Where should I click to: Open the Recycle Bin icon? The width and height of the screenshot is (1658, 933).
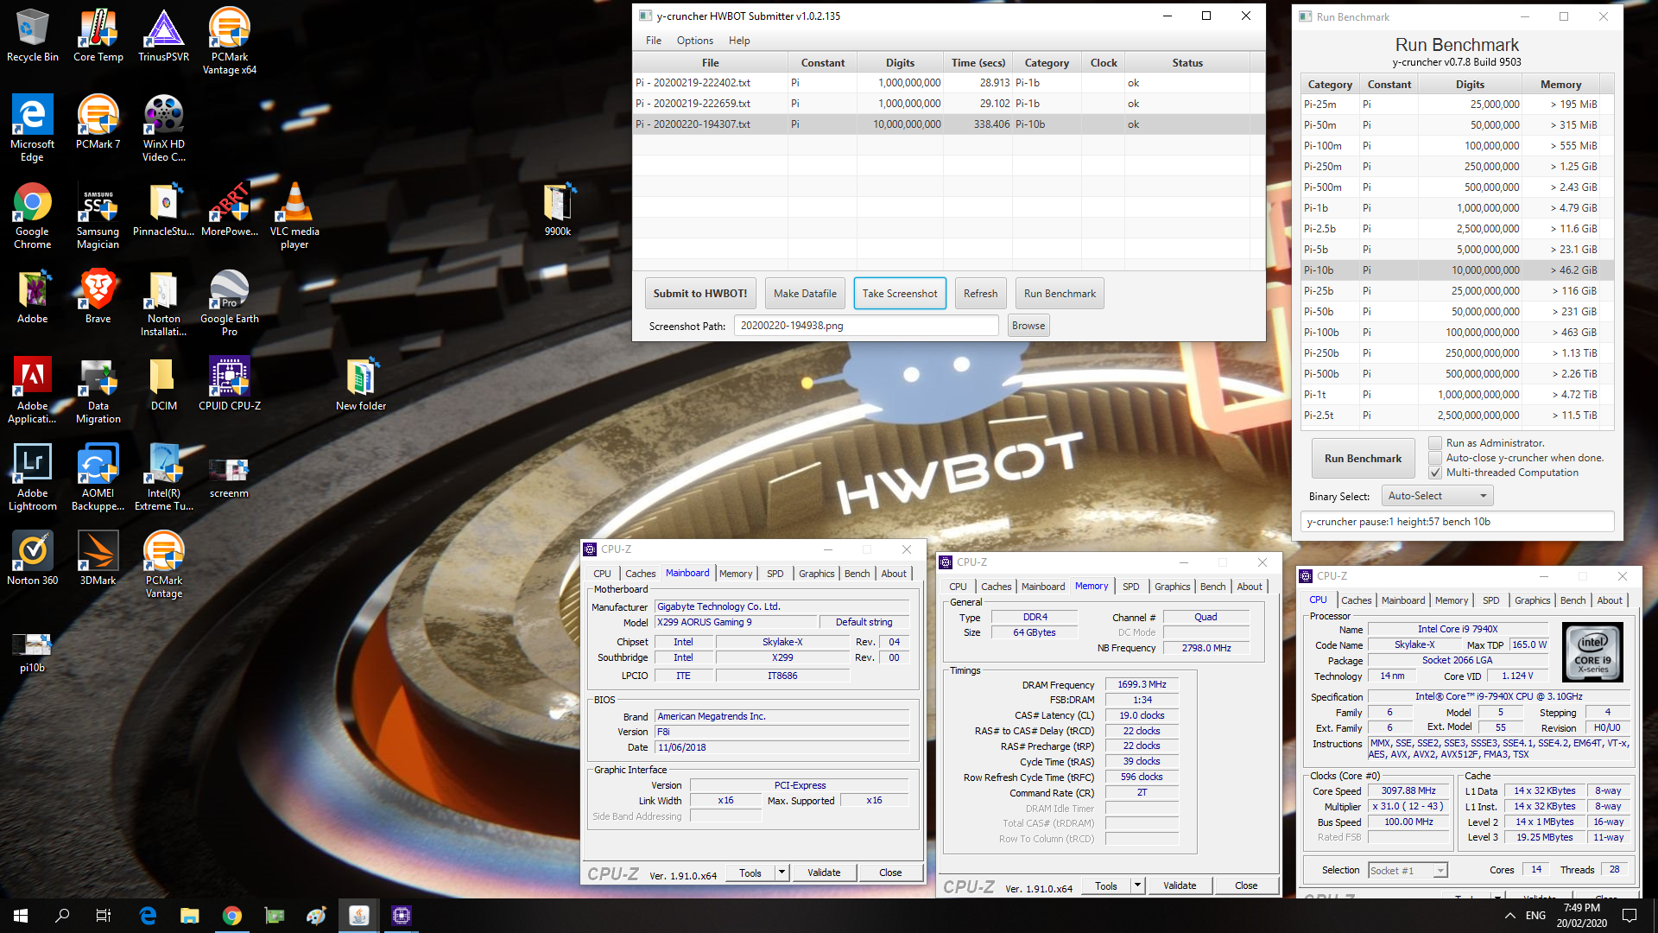(x=33, y=35)
